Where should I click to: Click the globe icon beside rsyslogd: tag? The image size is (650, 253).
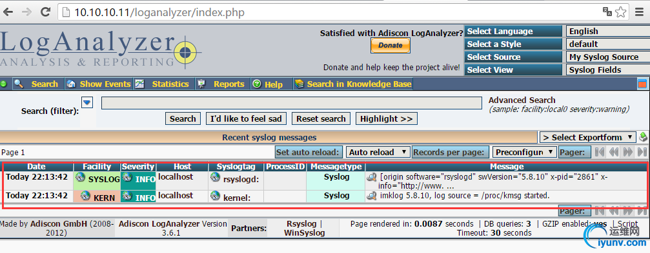(215, 177)
